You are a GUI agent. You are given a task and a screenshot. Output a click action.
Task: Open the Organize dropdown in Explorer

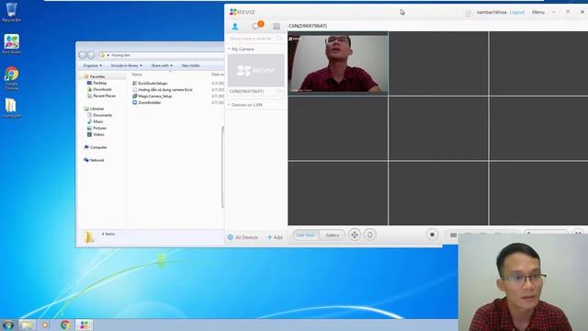pos(92,65)
